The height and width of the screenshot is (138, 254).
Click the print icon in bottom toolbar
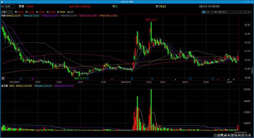coord(226,135)
